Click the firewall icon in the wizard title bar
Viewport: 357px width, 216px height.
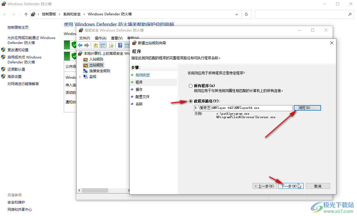coord(134,43)
